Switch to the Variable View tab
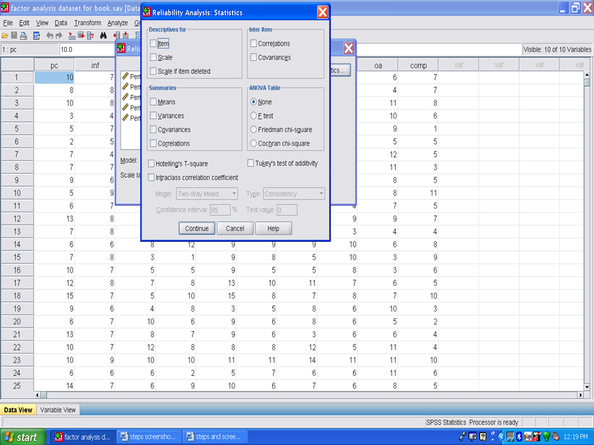This screenshot has height=445, width=594. pos(58,410)
